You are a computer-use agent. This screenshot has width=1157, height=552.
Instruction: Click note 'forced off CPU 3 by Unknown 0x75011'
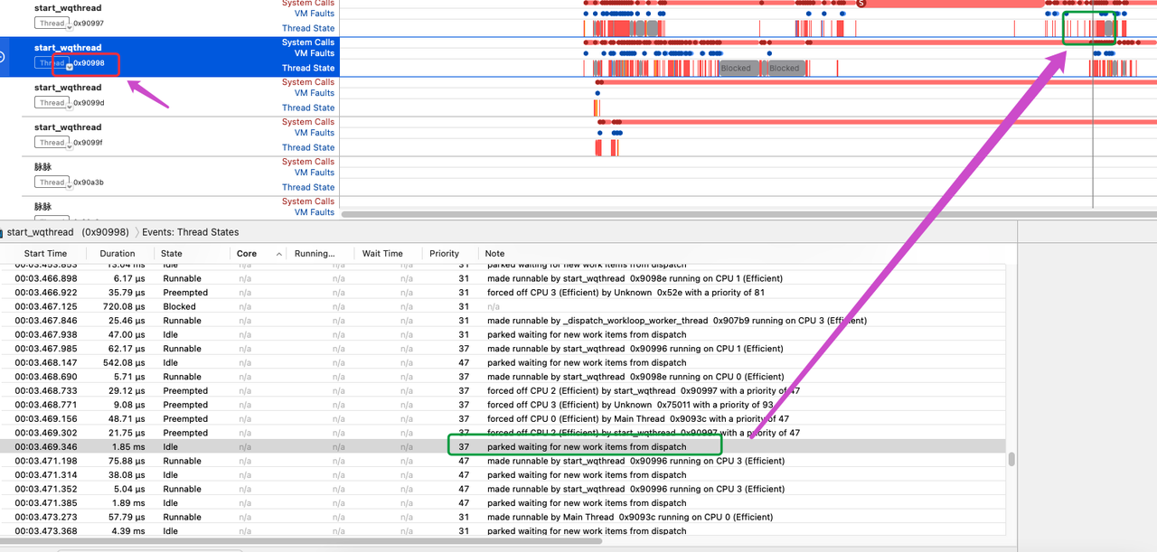click(630, 405)
